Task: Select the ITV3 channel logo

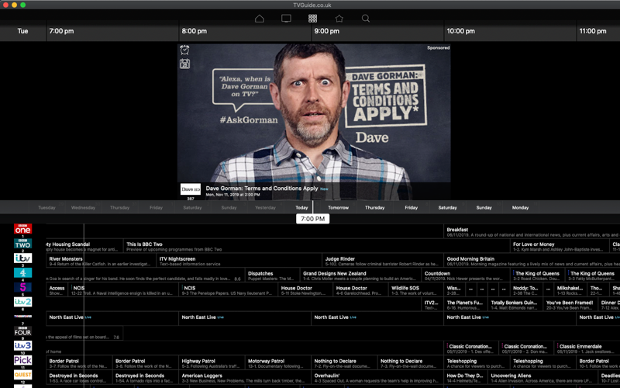Action: [x=23, y=345]
